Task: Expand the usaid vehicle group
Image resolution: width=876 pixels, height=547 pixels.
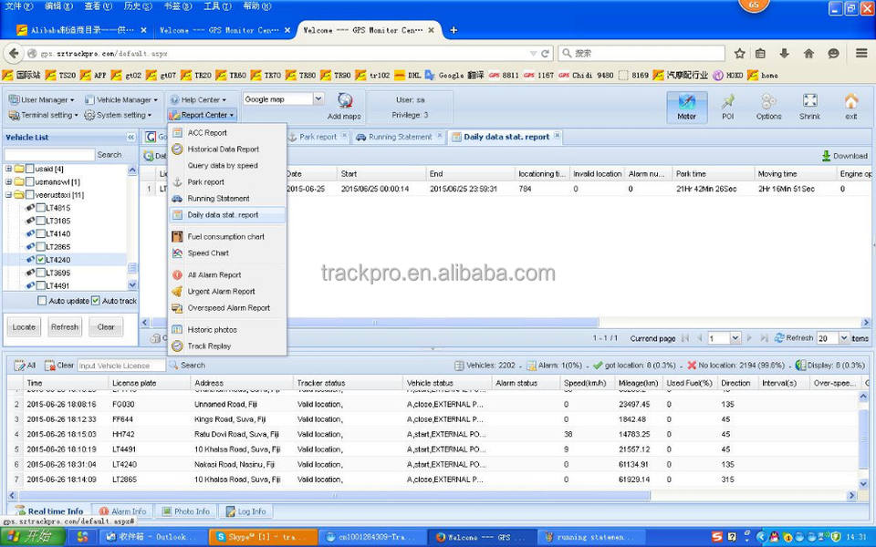Action: coord(9,169)
